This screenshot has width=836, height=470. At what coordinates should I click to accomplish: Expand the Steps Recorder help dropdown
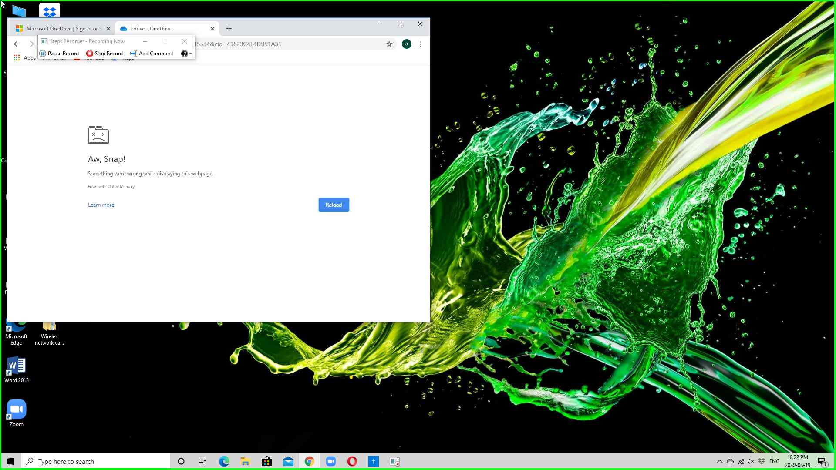[190, 54]
